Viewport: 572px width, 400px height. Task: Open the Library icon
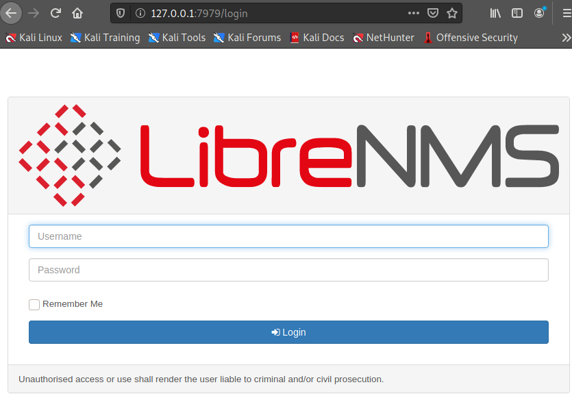coord(495,13)
